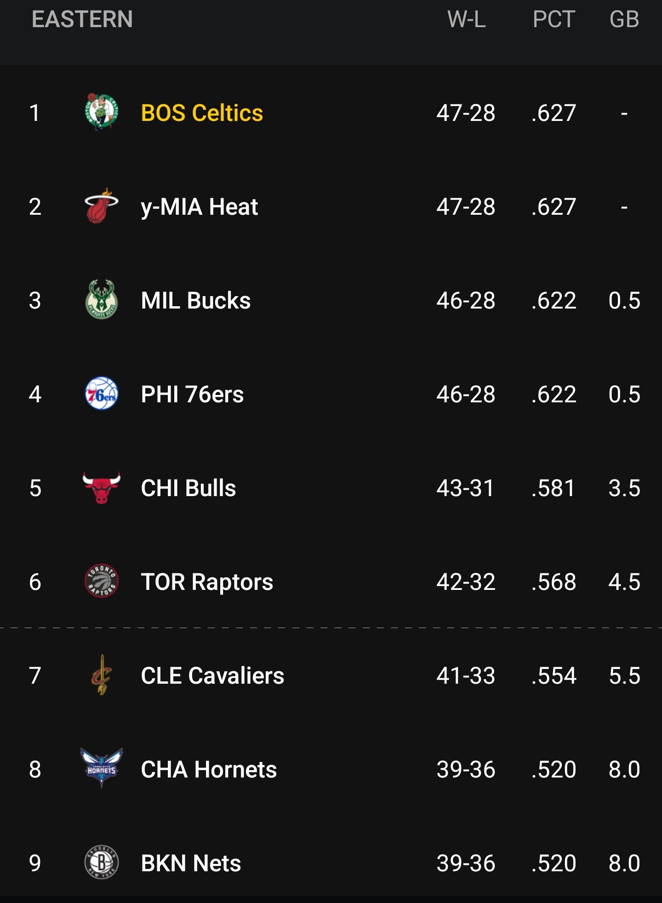Sort standings by the W-L column
Screen dimensions: 662x903
pos(466,19)
